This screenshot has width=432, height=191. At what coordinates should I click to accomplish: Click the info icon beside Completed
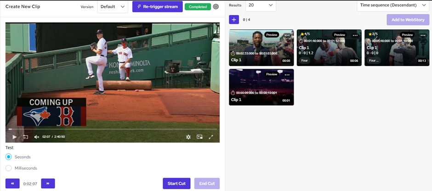pyautogui.click(x=216, y=6)
